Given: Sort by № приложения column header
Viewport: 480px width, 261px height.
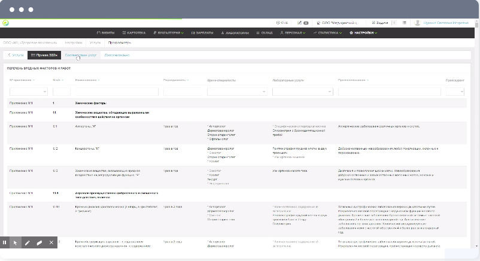Looking at the screenshot, I should point(22,80).
